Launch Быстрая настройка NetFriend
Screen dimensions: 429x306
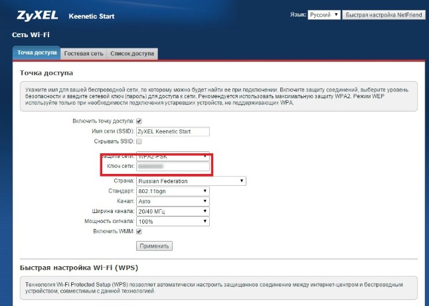coord(384,15)
